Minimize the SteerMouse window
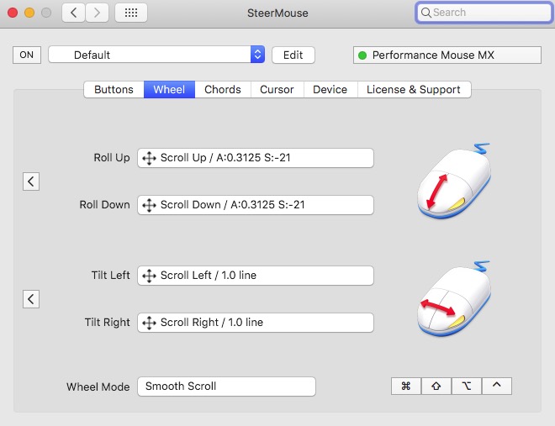The height and width of the screenshot is (426, 555). 29,13
